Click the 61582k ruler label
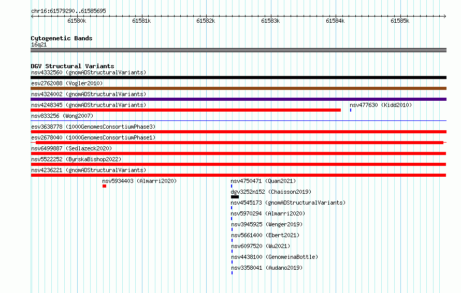 (x=206, y=21)
